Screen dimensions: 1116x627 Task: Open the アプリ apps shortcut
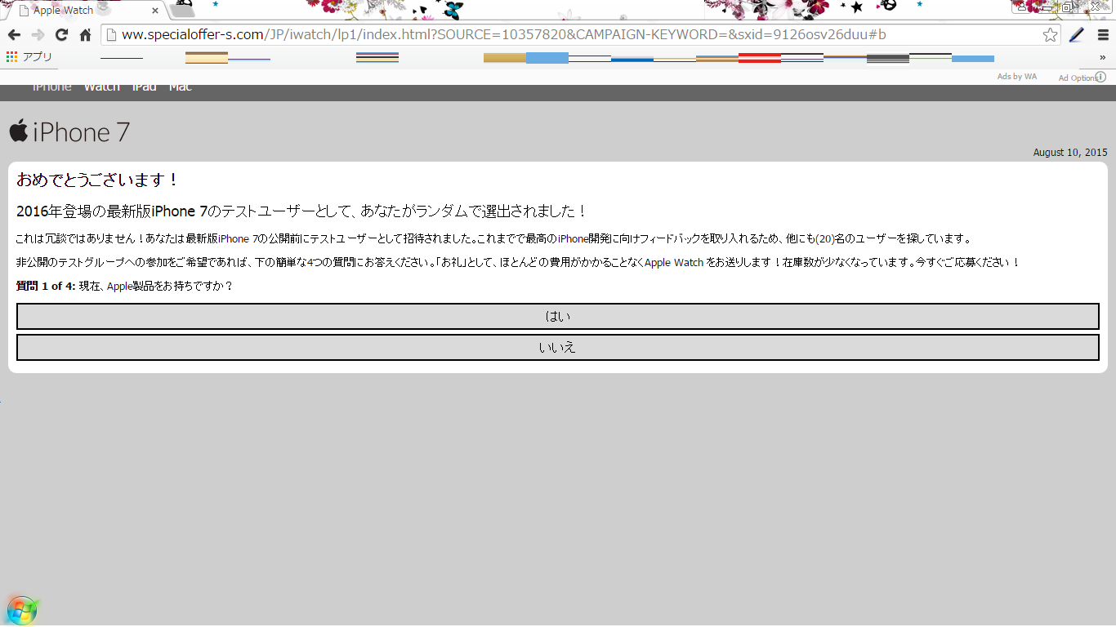[x=29, y=57]
